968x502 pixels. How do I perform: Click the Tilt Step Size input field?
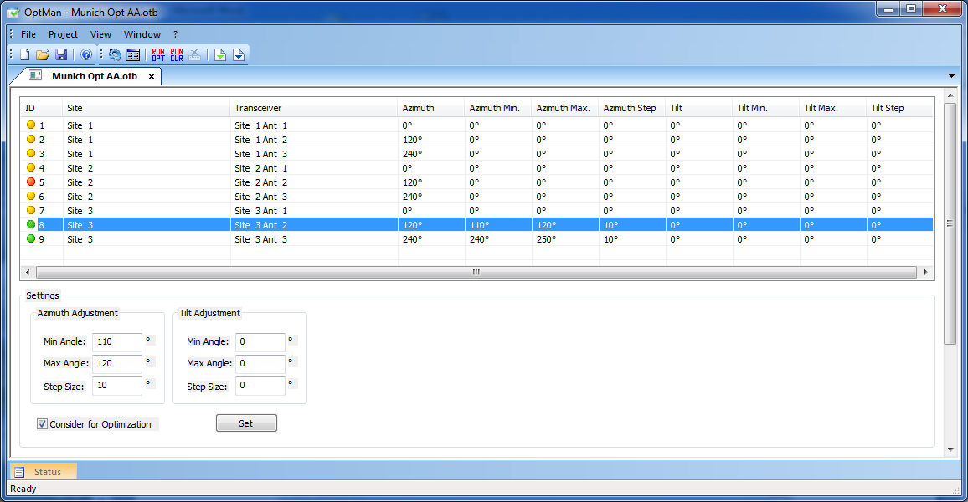(260, 386)
